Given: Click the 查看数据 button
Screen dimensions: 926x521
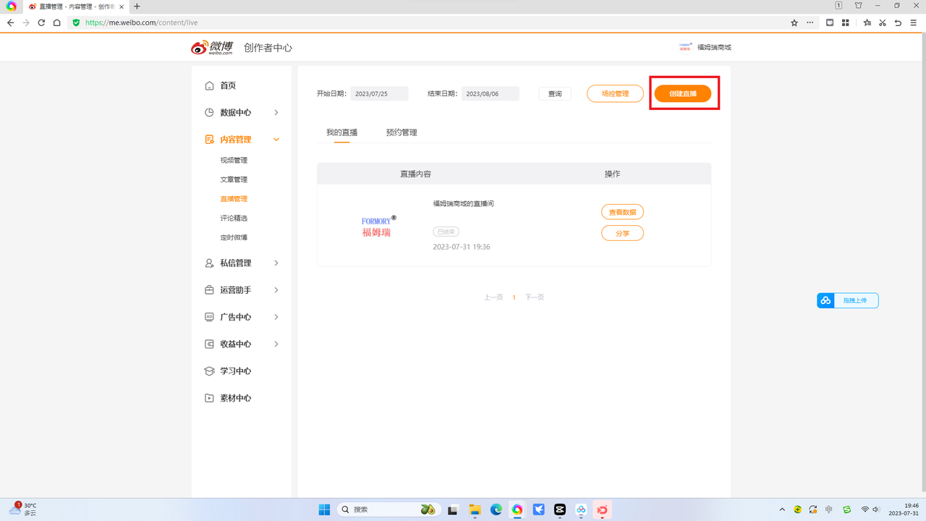Looking at the screenshot, I should [622, 212].
